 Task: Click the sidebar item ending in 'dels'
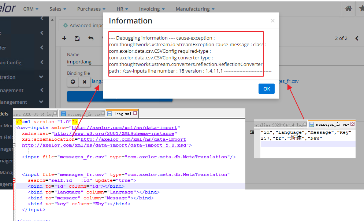4,114
